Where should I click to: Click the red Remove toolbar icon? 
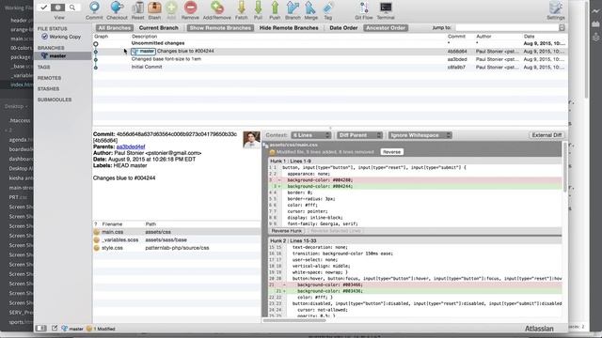tap(190, 10)
